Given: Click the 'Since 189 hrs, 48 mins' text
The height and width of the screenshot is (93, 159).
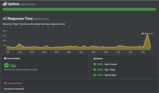Looking at the screenshot, I should [21, 70].
